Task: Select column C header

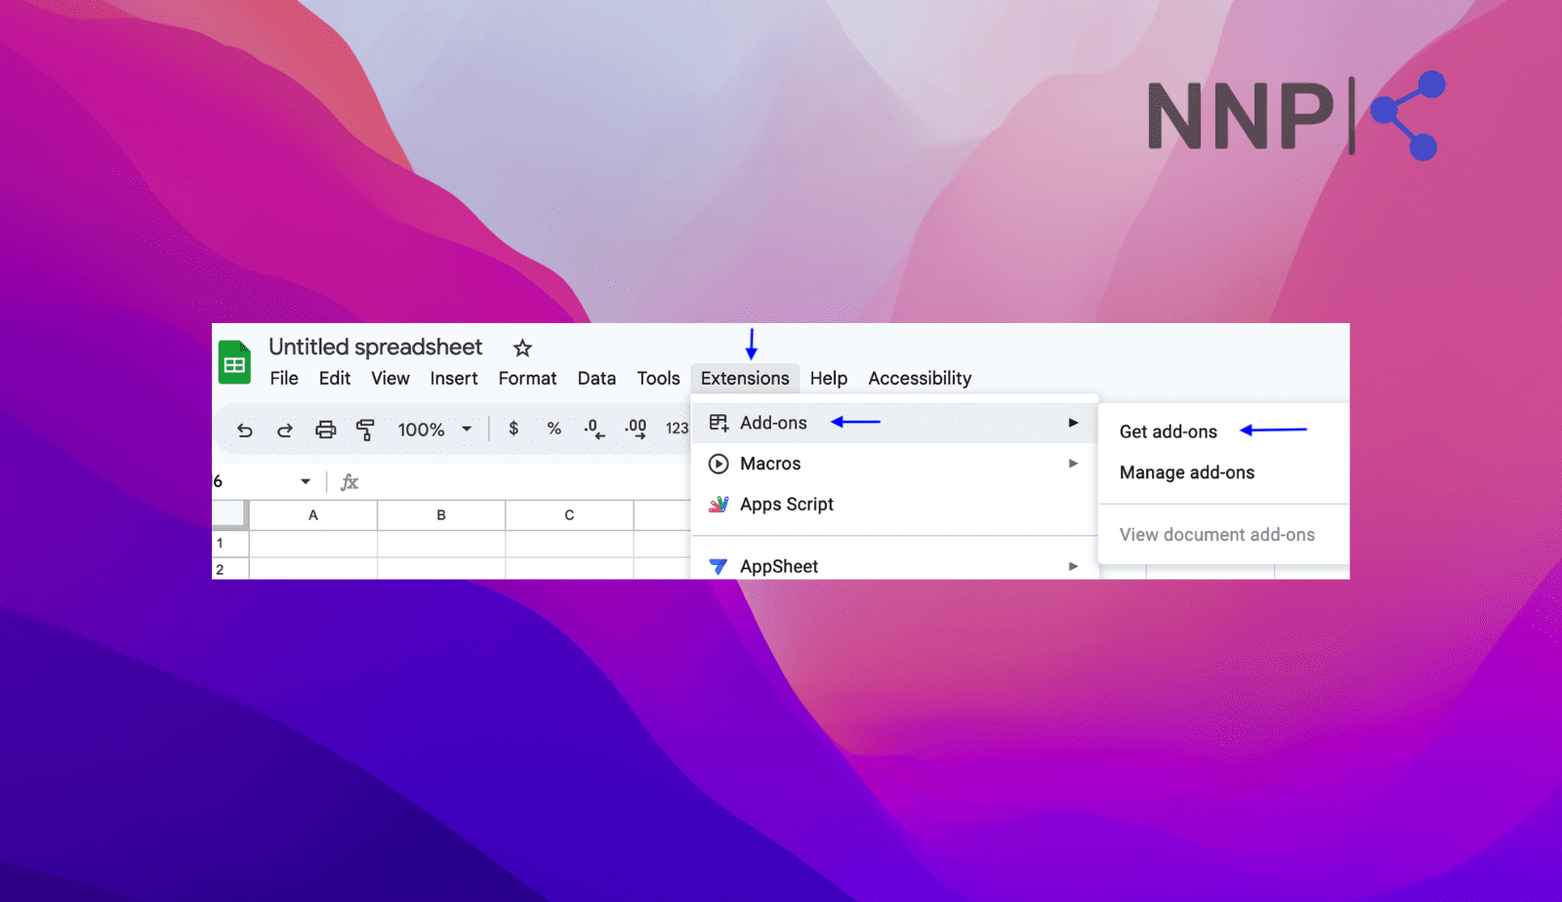Action: coord(569,514)
